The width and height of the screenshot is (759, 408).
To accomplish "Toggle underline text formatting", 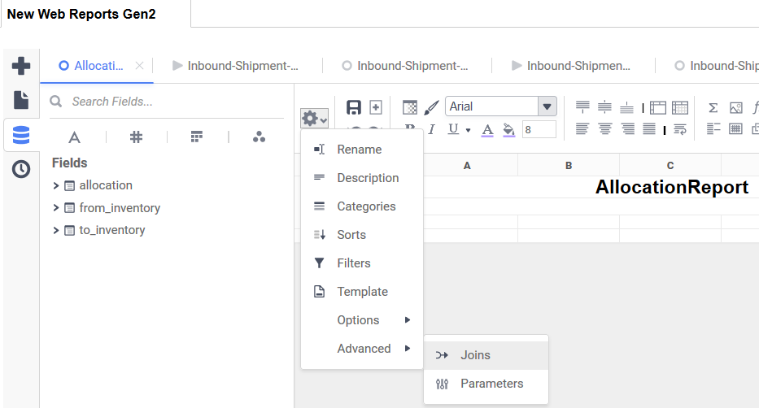I will pos(453,129).
